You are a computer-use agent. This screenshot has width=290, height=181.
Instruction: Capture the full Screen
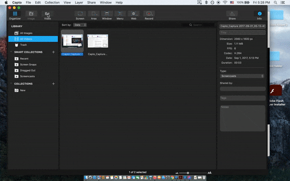point(80,15)
